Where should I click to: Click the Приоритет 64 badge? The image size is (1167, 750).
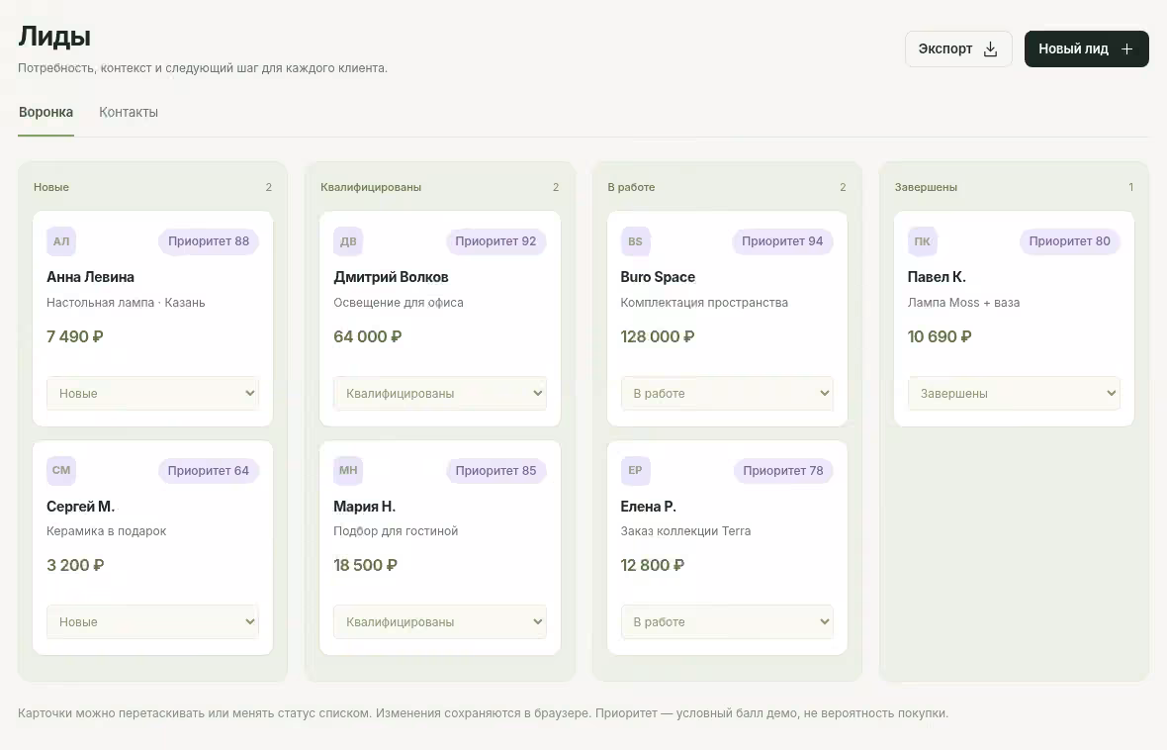[209, 471]
